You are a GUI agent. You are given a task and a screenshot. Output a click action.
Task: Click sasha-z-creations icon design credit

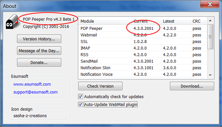(30, 116)
